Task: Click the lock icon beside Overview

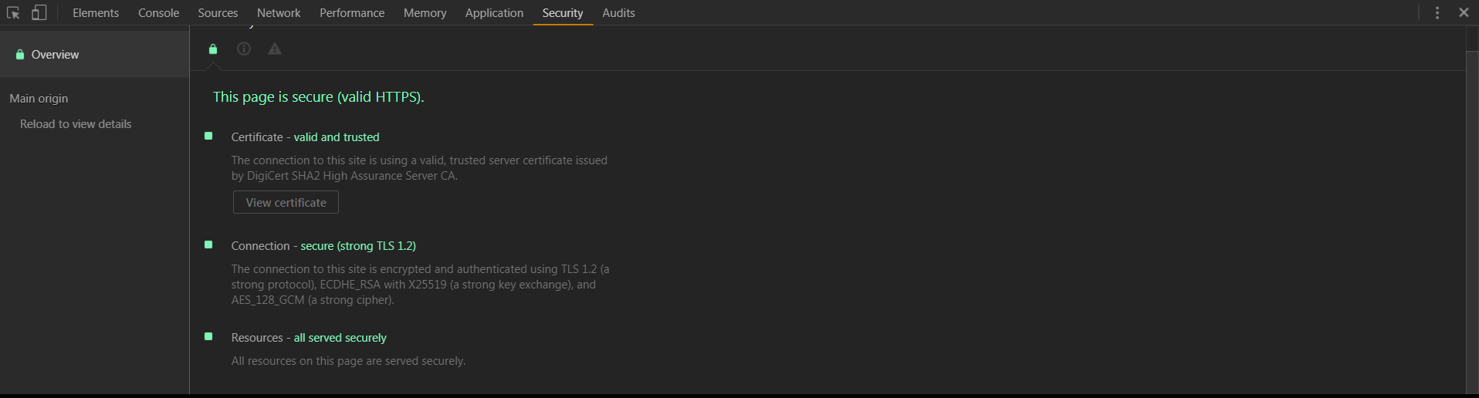Action: point(20,55)
